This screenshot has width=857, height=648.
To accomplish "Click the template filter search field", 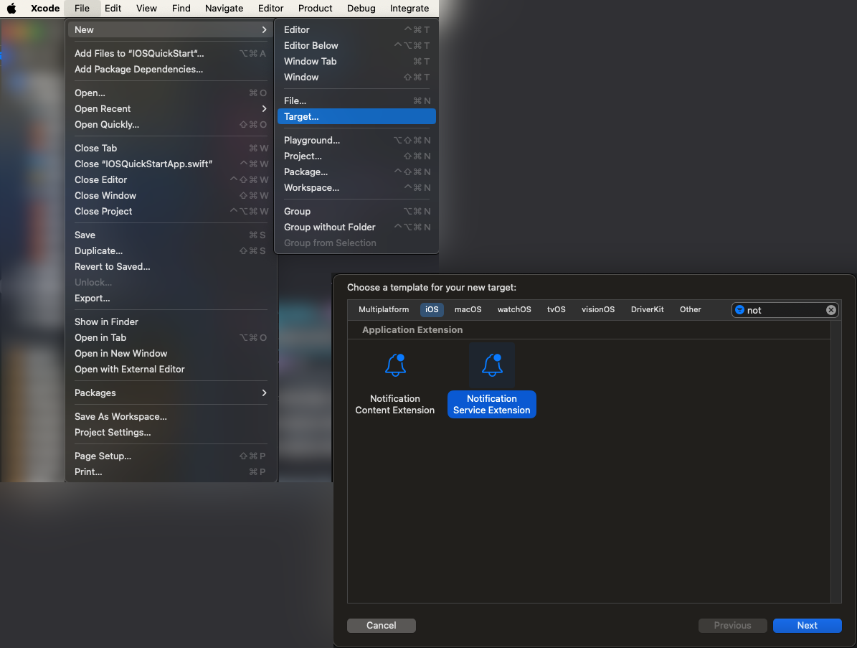I will coord(784,310).
